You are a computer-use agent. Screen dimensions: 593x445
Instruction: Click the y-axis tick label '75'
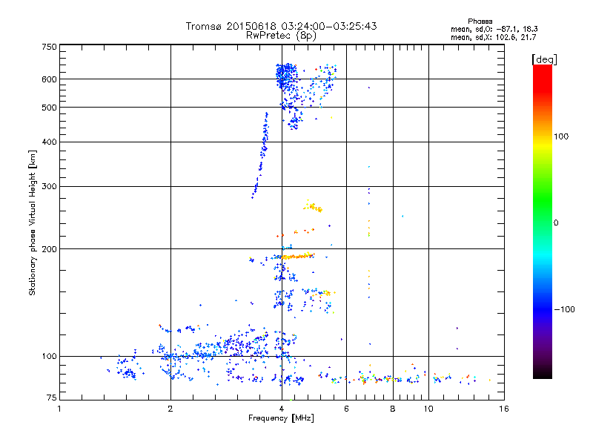[52, 398]
